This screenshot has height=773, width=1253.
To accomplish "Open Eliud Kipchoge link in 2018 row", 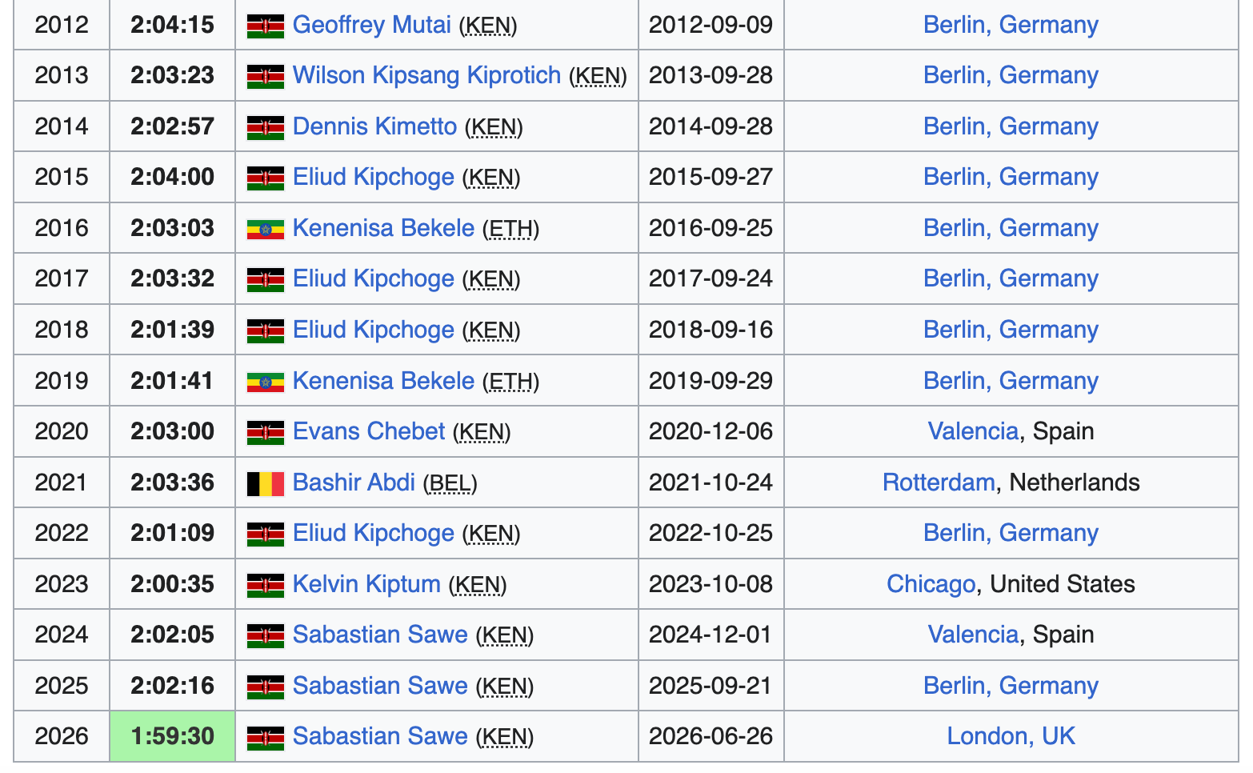I will click(x=374, y=330).
